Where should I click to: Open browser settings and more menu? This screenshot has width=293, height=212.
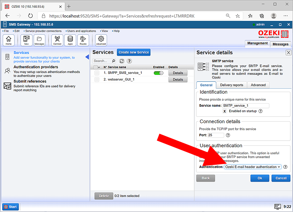coord(286,16)
